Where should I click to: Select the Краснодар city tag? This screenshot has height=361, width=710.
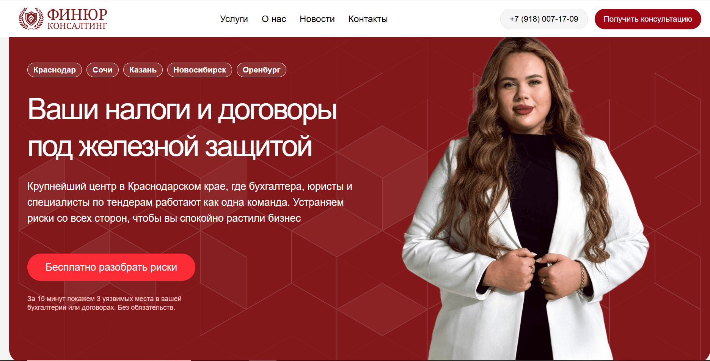[x=55, y=70]
